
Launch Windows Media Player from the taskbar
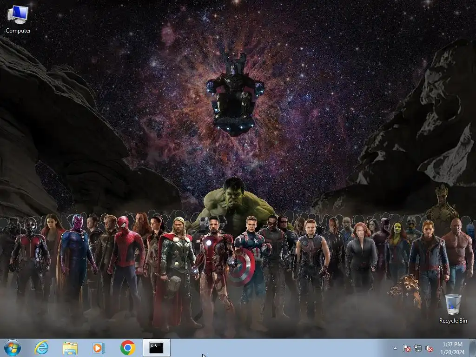coord(99,348)
